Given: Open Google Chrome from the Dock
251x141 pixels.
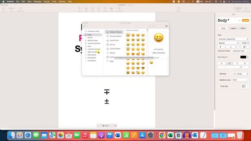Looking at the screenshot, I should (x=162, y=136).
